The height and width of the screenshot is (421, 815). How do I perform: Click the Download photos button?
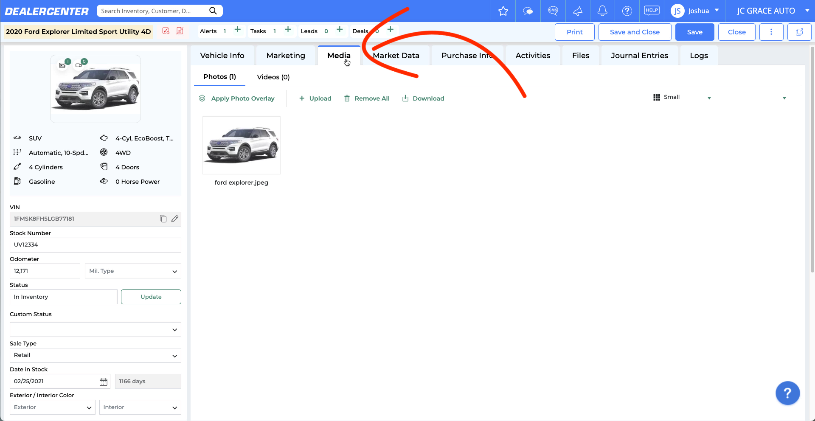pos(423,98)
